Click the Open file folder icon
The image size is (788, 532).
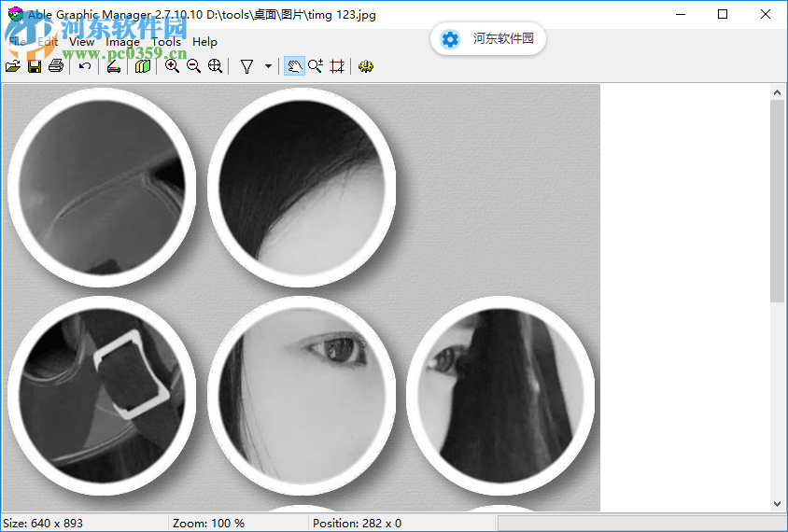point(13,66)
